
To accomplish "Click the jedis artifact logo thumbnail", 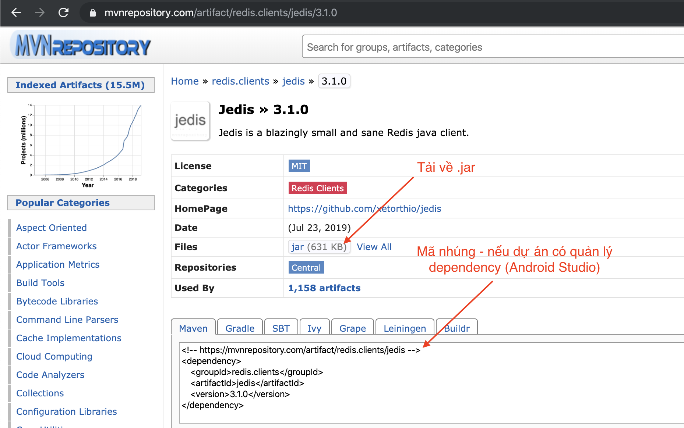I will pyautogui.click(x=190, y=121).
